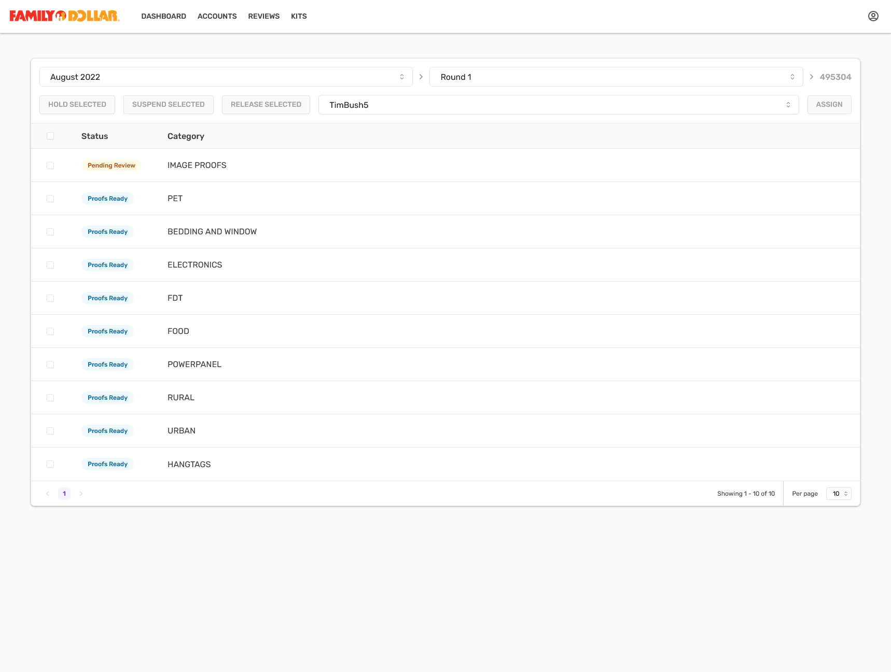Click the Pending Review status badge
Viewport: 891px width, 672px height.
pos(112,165)
